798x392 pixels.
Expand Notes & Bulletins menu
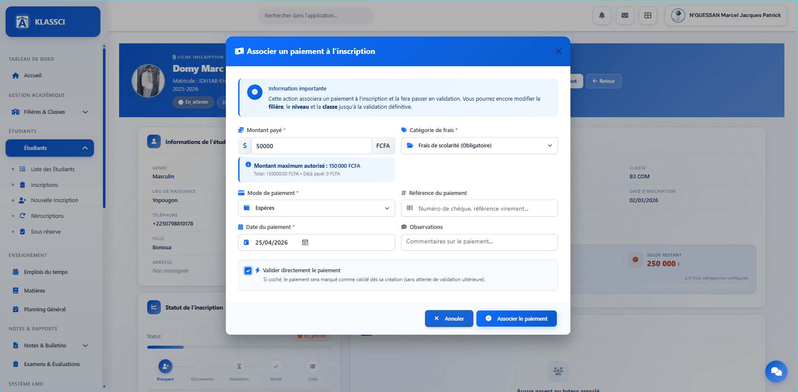tap(50, 346)
